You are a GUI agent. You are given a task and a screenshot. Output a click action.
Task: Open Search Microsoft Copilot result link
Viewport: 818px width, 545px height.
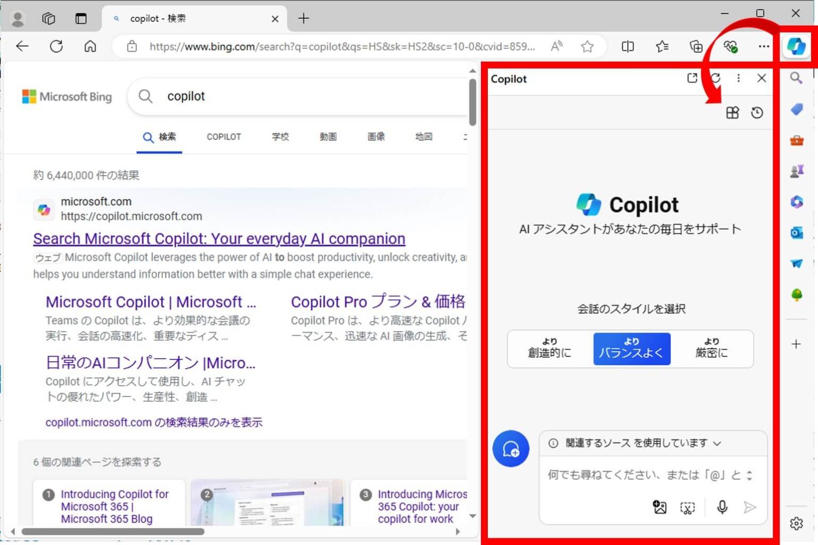tap(219, 239)
